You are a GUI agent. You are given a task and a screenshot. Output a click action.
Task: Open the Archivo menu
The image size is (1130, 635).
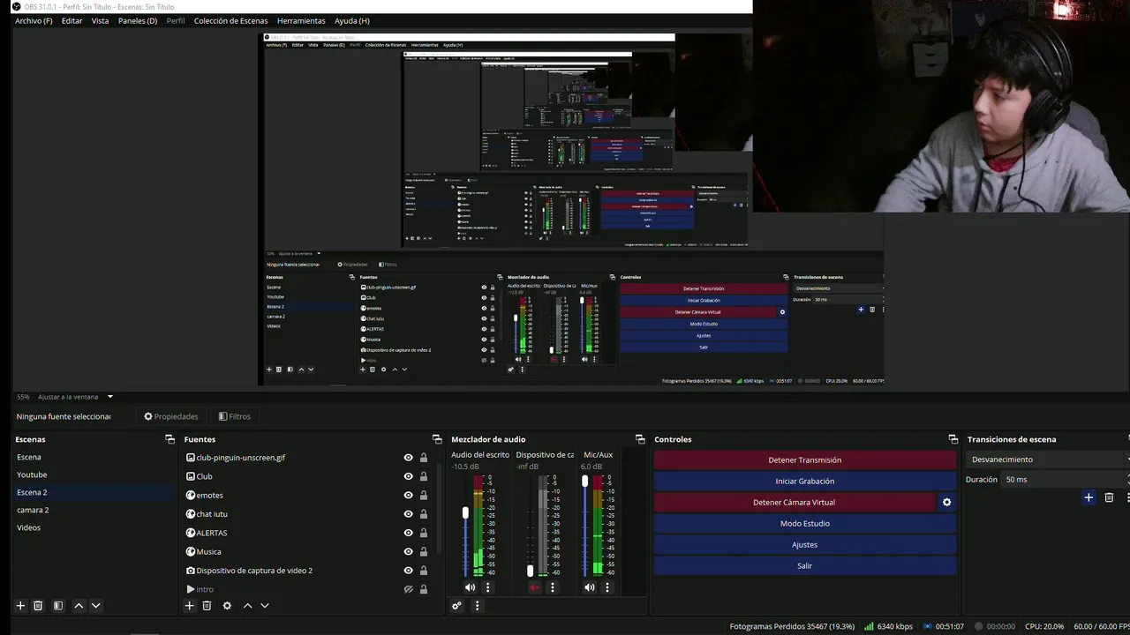pos(34,20)
